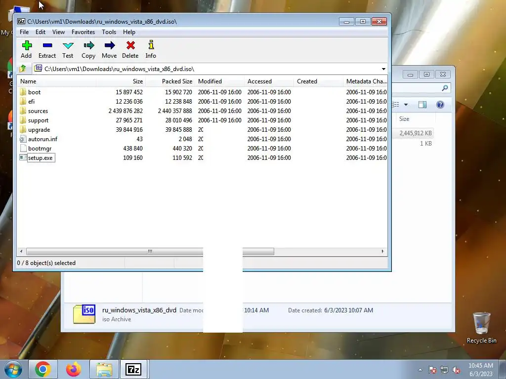Click sources size 2 439 876 282
This screenshot has height=379, width=506.
click(126, 111)
